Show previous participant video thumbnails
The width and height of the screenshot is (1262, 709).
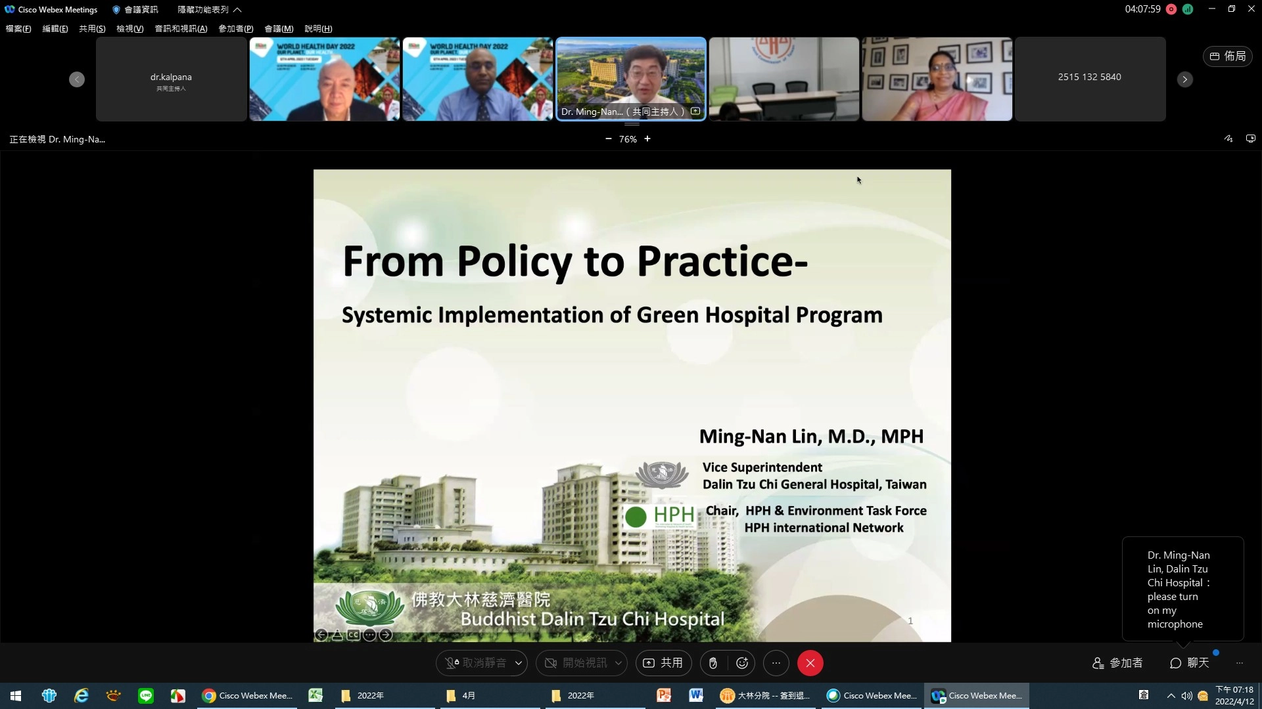[x=77, y=79]
